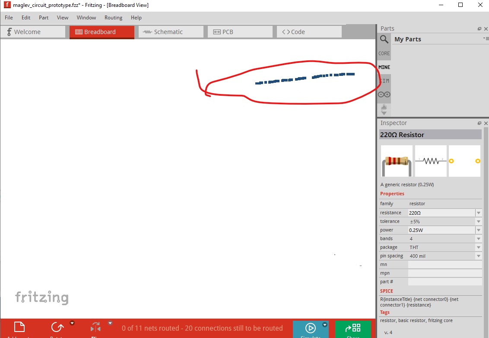Open the View menu
The image size is (489, 338).
click(63, 18)
